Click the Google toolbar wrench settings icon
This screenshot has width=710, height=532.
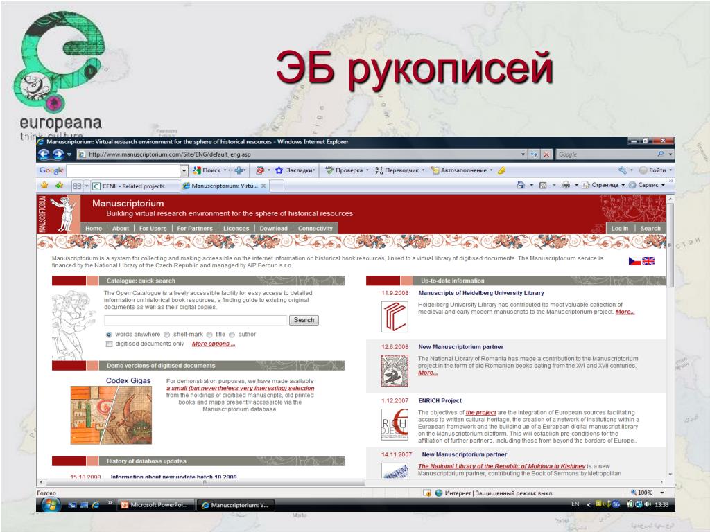[x=623, y=170]
